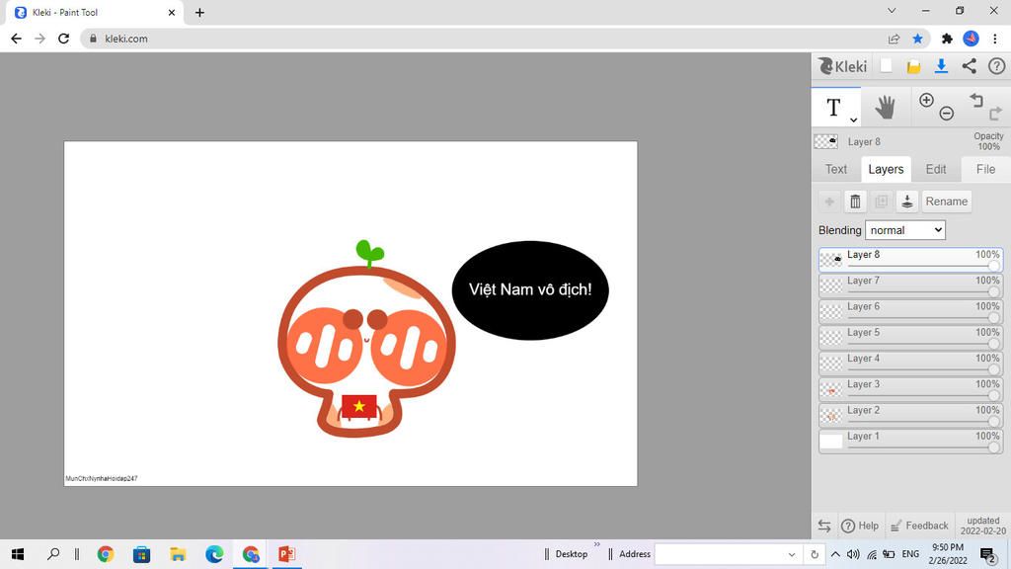Open an image file via folder icon

913,66
